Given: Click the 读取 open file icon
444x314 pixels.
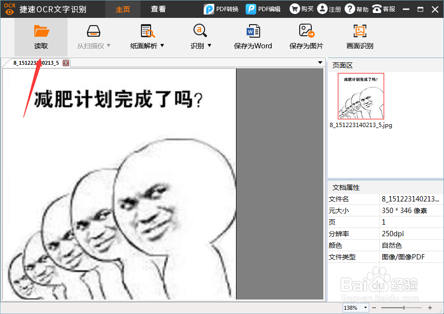Looking at the screenshot, I should (42, 31).
